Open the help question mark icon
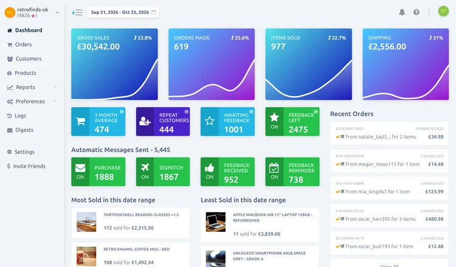 coord(416,12)
